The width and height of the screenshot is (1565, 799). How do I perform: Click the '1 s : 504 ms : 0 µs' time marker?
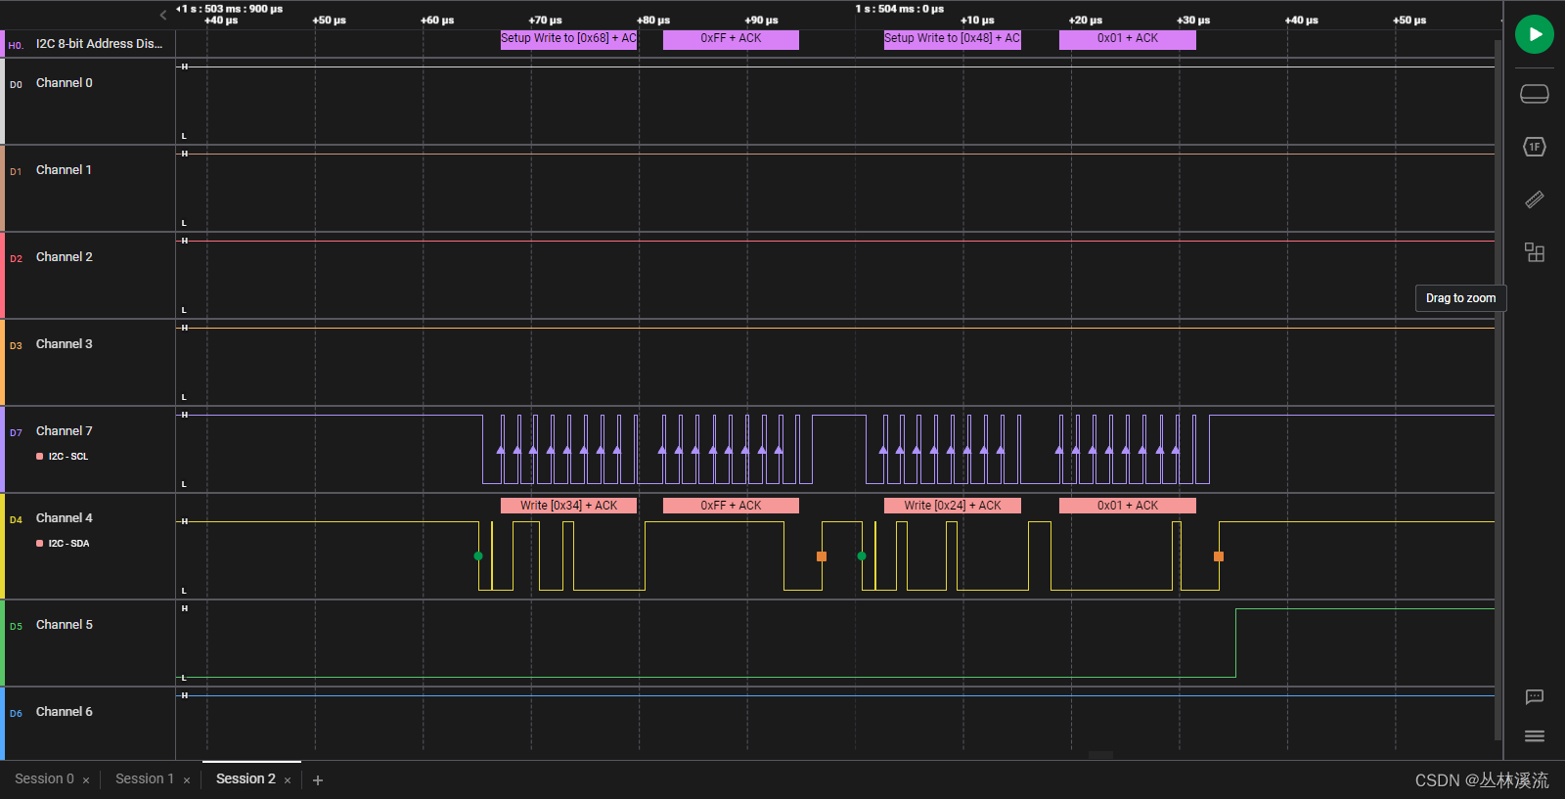tap(900, 9)
